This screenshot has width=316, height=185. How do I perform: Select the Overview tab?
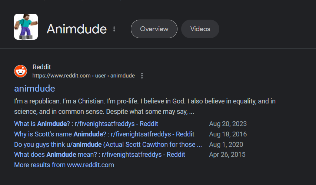pyautogui.click(x=154, y=29)
